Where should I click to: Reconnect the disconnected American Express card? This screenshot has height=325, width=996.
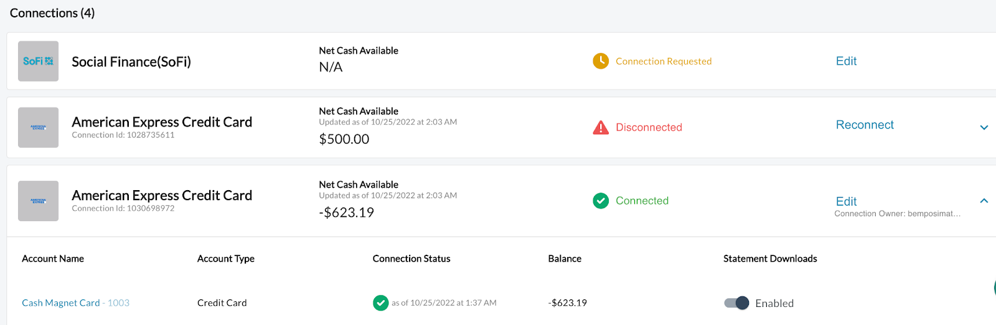point(865,125)
